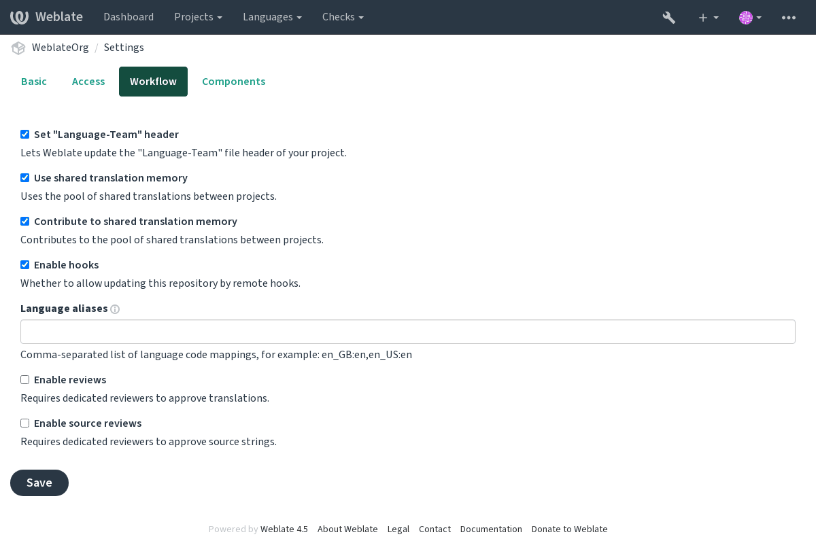The width and height of the screenshot is (816, 541).
Task: Expand the Languages dropdown menu
Action: [x=272, y=17]
